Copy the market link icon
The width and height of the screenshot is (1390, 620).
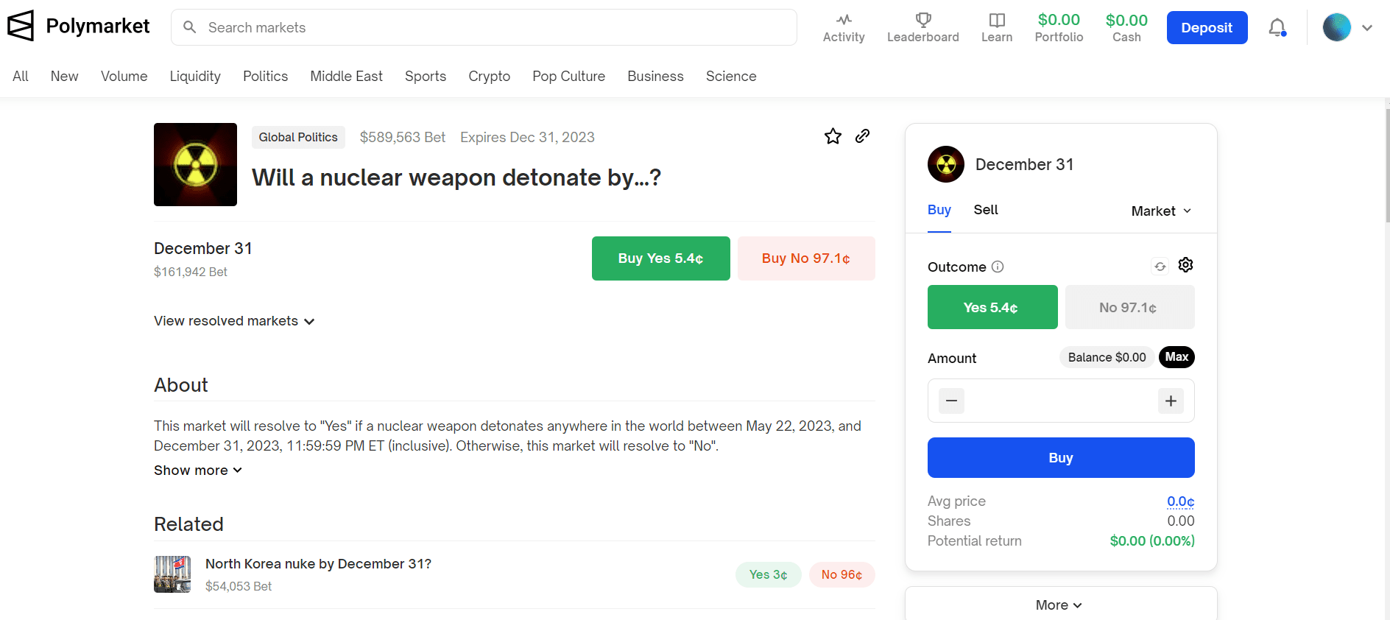(x=863, y=136)
